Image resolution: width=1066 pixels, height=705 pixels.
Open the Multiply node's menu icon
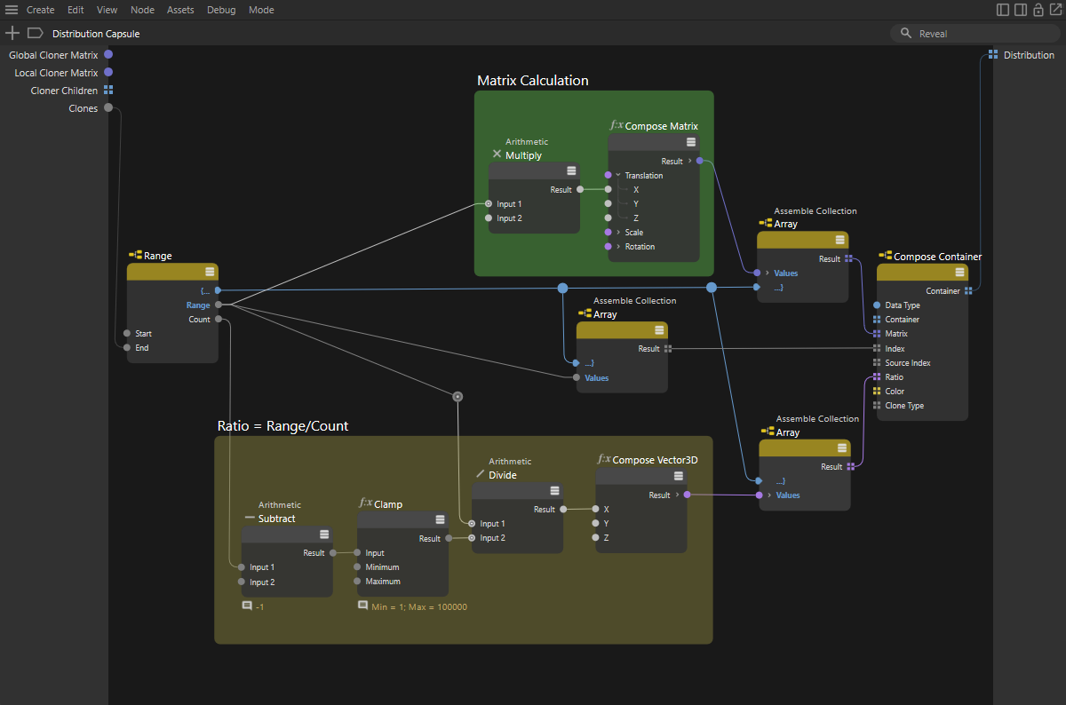click(x=571, y=171)
